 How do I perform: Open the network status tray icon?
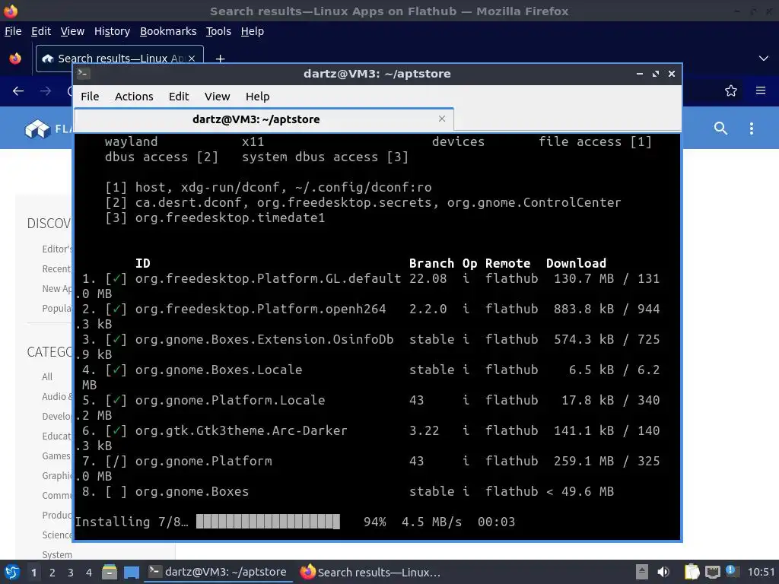point(712,572)
